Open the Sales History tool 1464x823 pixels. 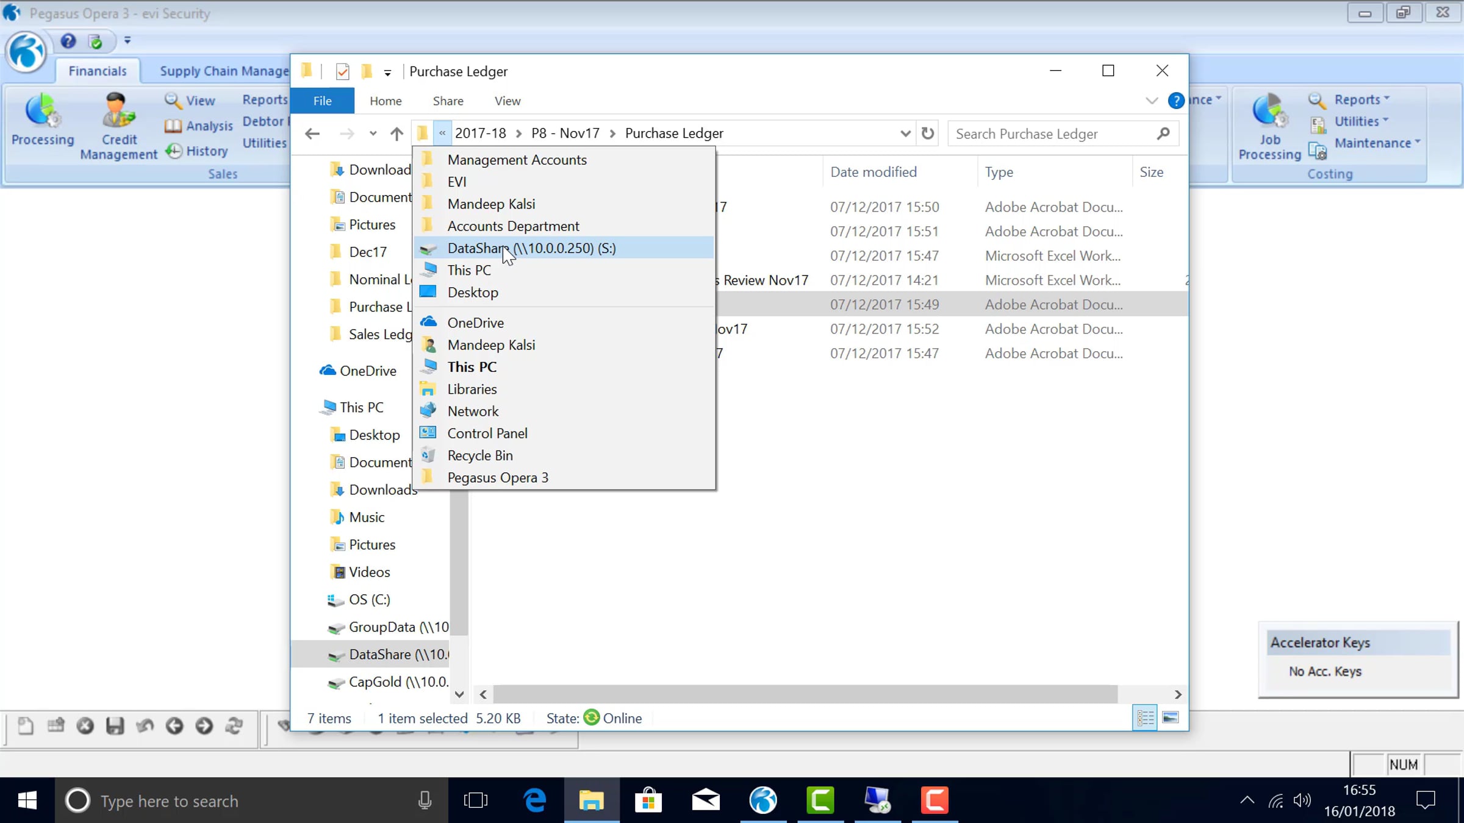196,151
